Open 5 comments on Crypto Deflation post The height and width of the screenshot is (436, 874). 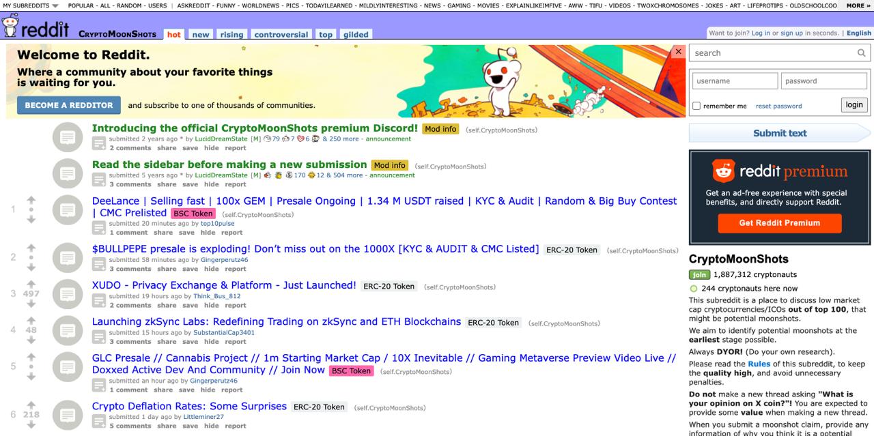130,426
